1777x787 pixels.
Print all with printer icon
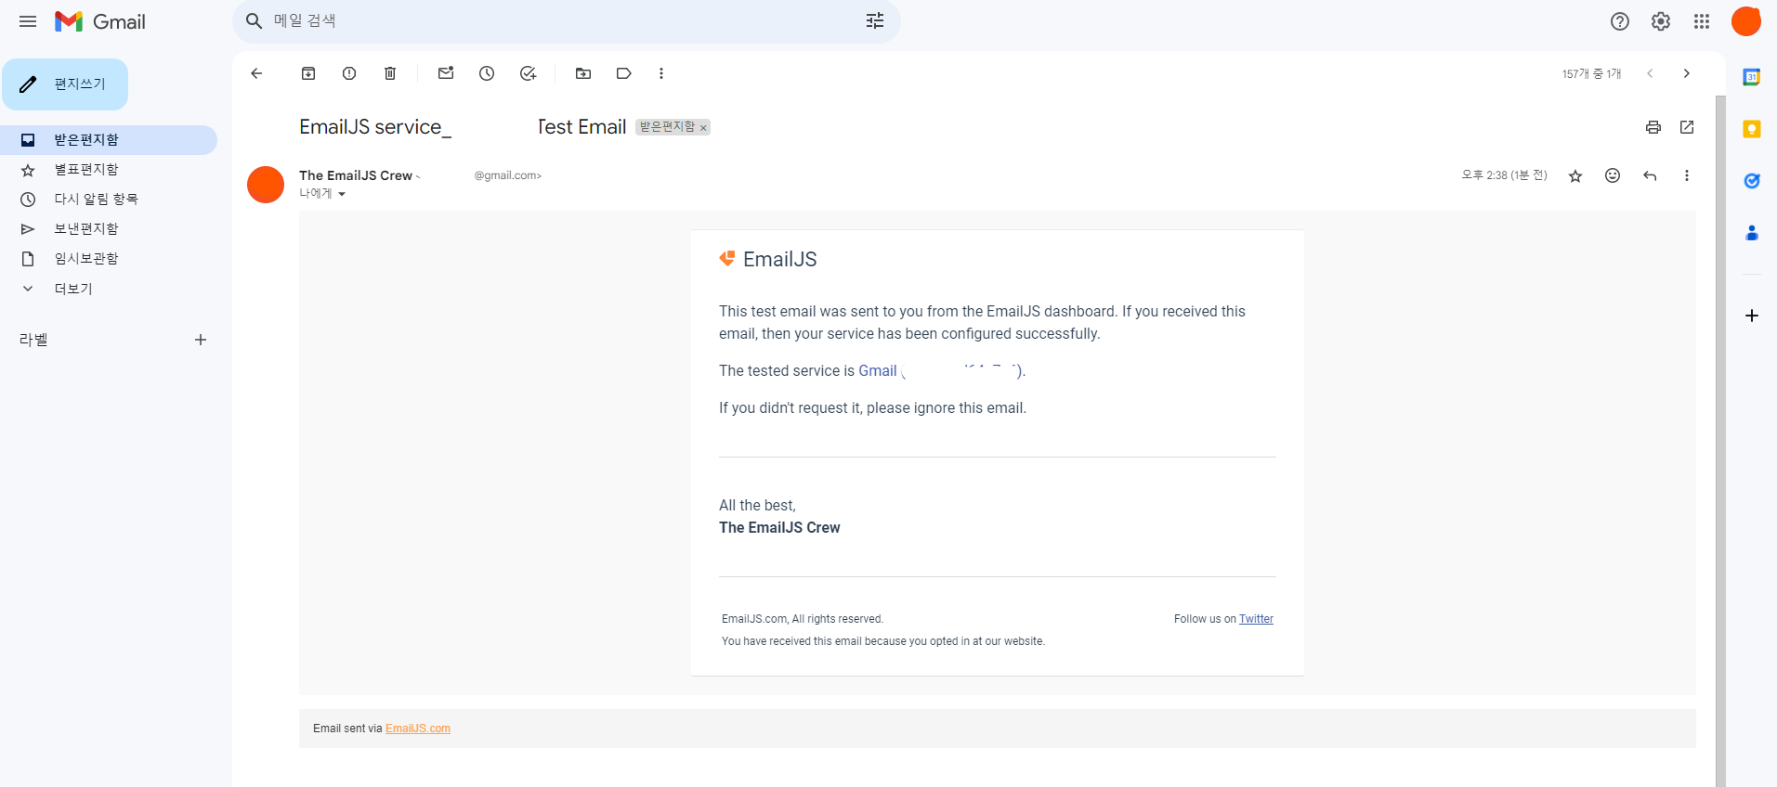pos(1653,127)
